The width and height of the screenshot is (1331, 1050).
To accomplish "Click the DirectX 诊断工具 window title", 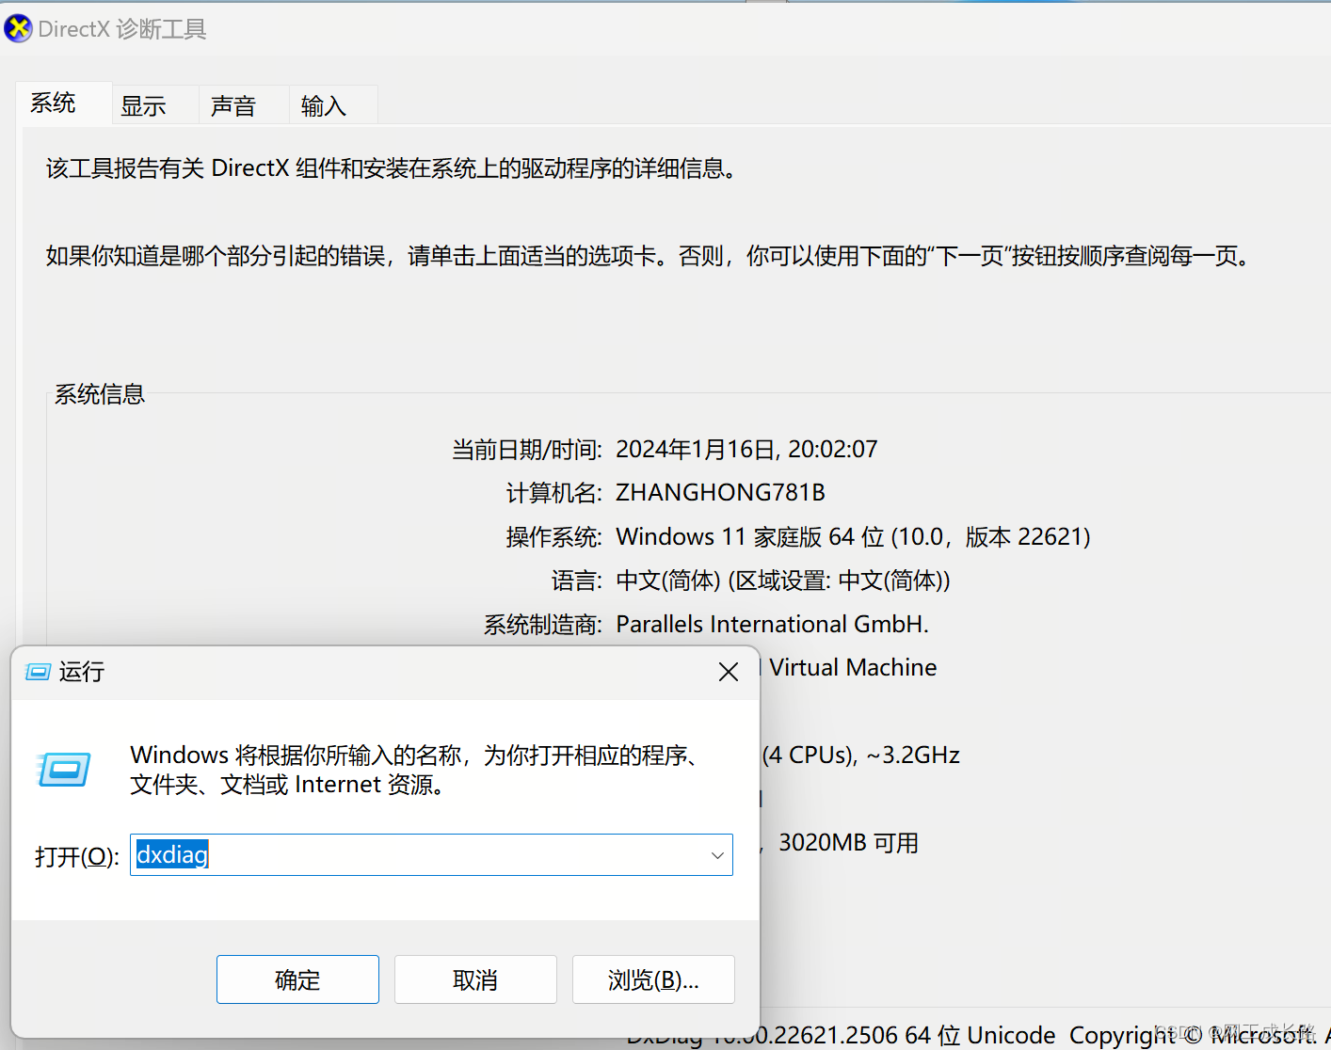I will (122, 29).
